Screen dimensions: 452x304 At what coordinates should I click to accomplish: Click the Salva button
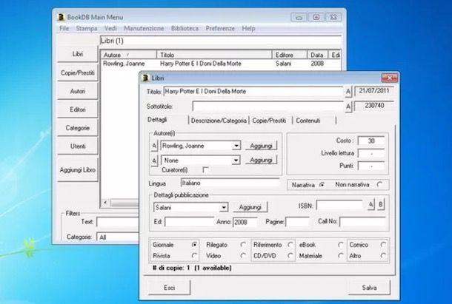[x=369, y=288]
